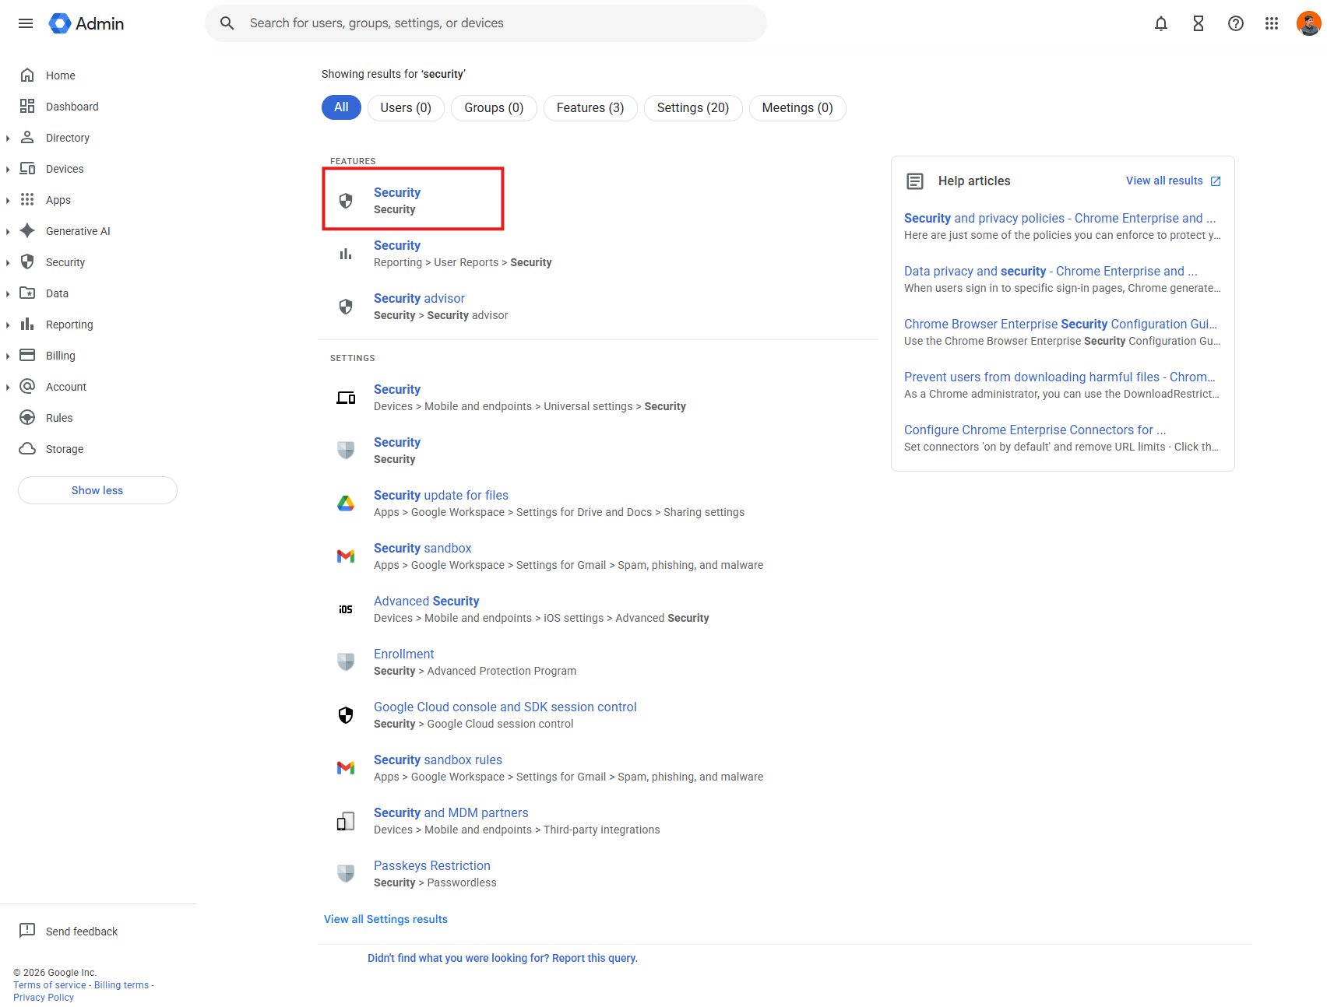Click the Billing card icon
The width and height of the screenshot is (1327, 1007).
coord(27,356)
